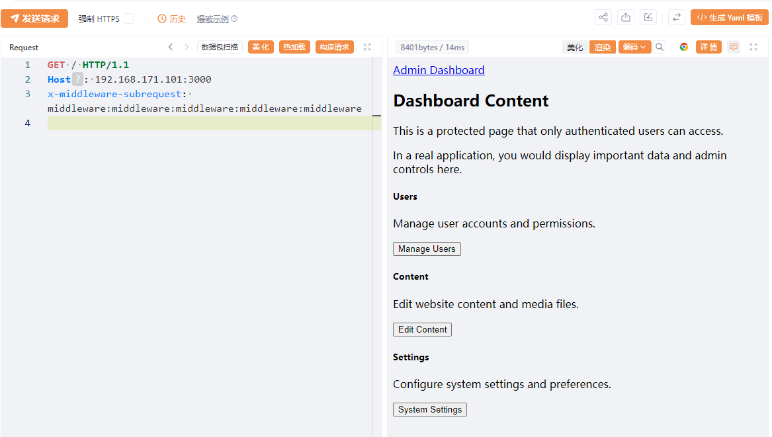
Task: Expand the response panel to fullscreen
Action: click(753, 47)
